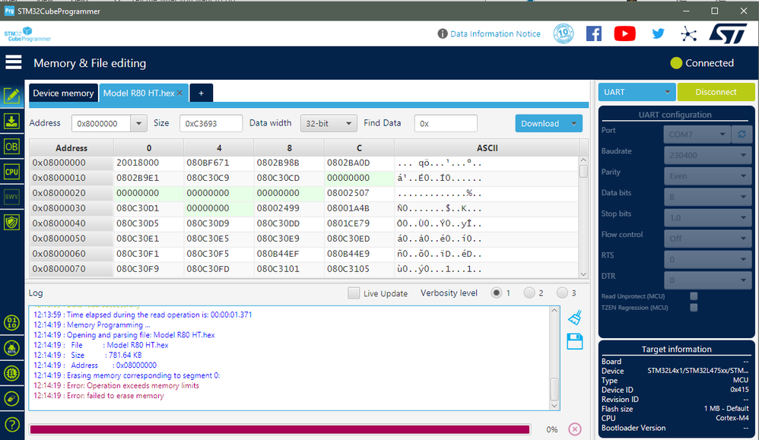
Task: Select cell 20018000 in row 0x08000000
Action: 148,163
